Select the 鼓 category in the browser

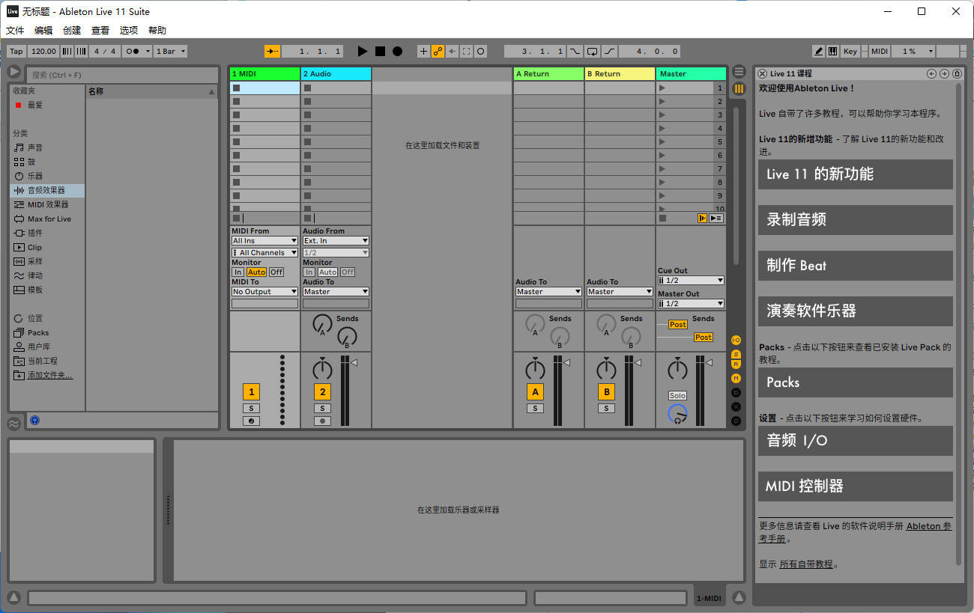click(34, 162)
